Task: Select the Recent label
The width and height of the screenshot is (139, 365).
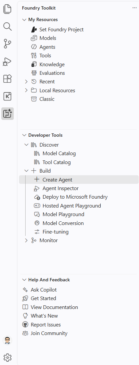Action: click(x=47, y=82)
